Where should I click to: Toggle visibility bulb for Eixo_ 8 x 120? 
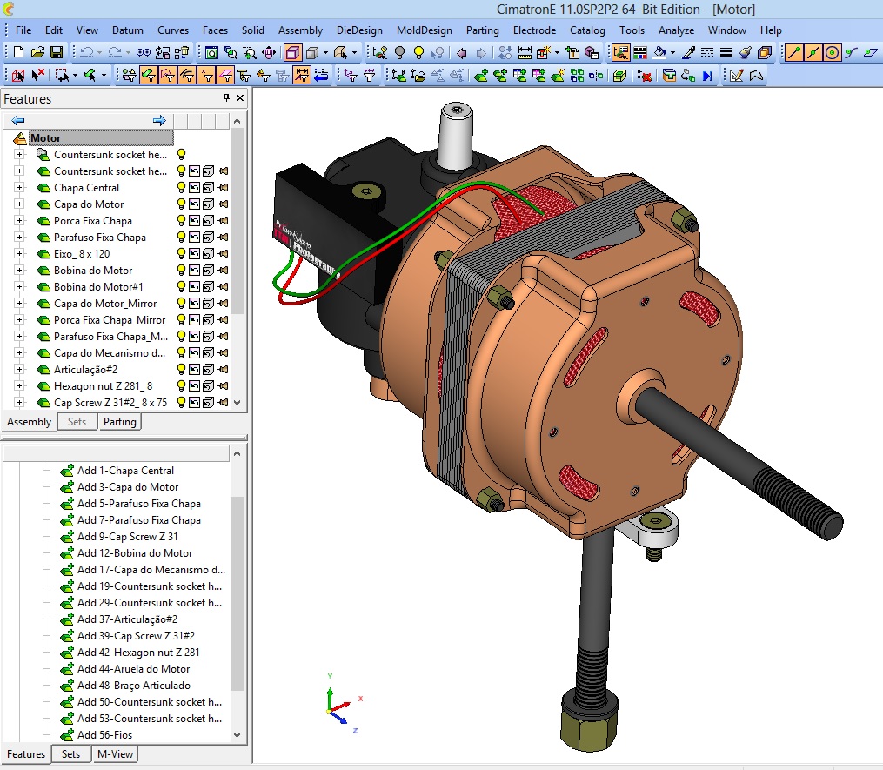click(181, 253)
